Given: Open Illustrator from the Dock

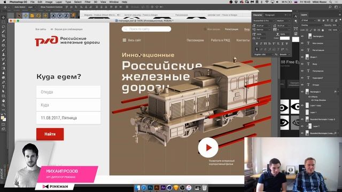Looking at the screenshot, I should tap(157, 187).
